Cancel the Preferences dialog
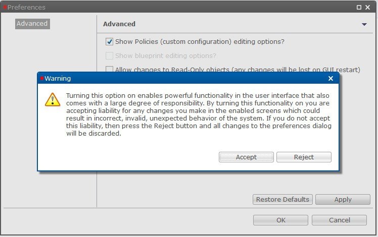Image resolution: width=378 pixels, height=237 pixels. (339, 220)
